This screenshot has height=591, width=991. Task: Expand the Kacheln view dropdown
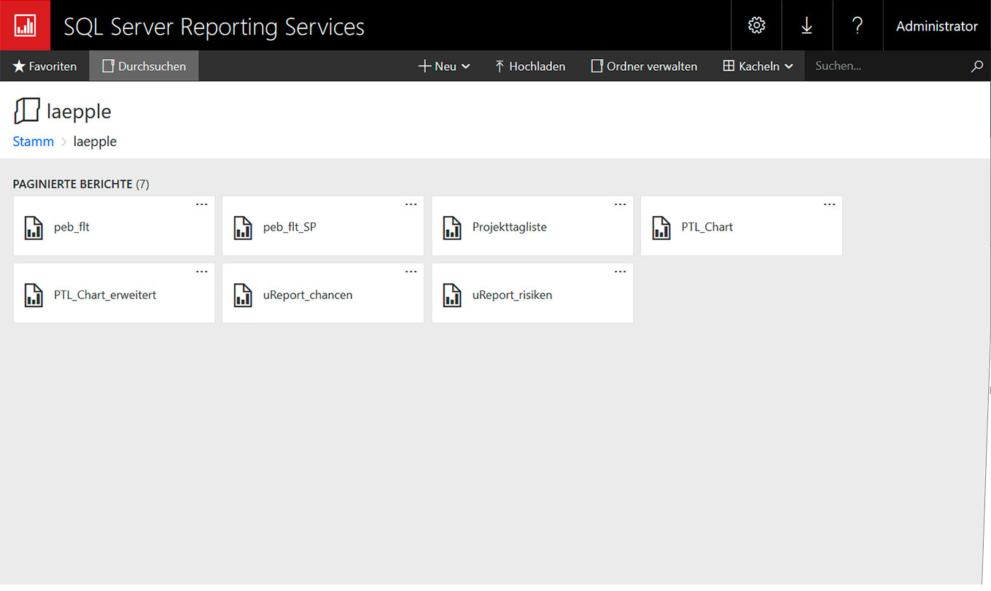(758, 66)
